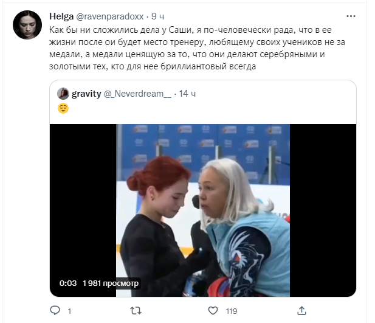Open the three-dot more options menu
The image size is (375, 323).
pos(351,16)
